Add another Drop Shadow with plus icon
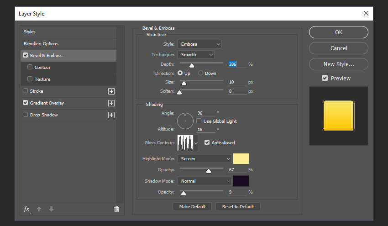 click(x=111, y=115)
